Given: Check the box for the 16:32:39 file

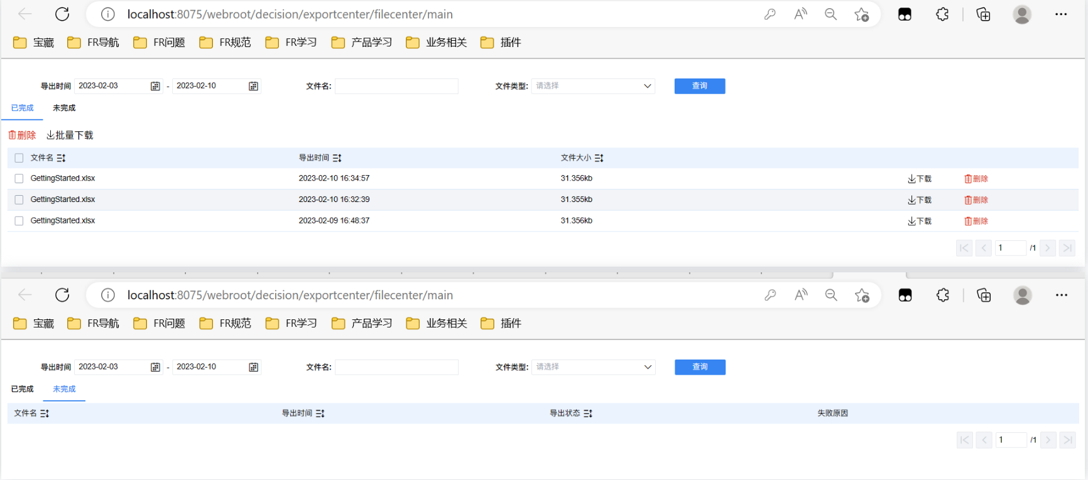Looking at the screenshot, I should coord(19,200).
